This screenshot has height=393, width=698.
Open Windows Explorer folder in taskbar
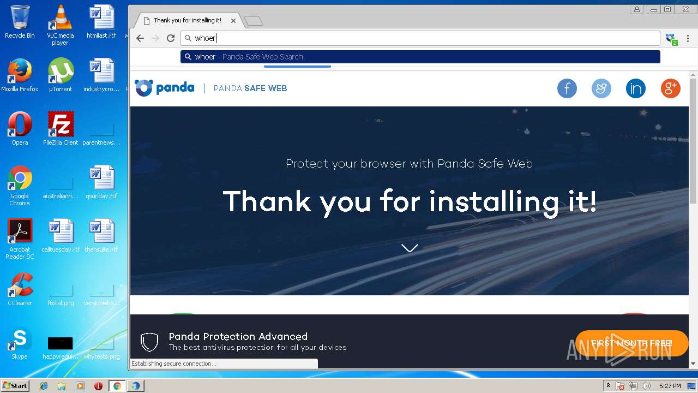[62, 386]
